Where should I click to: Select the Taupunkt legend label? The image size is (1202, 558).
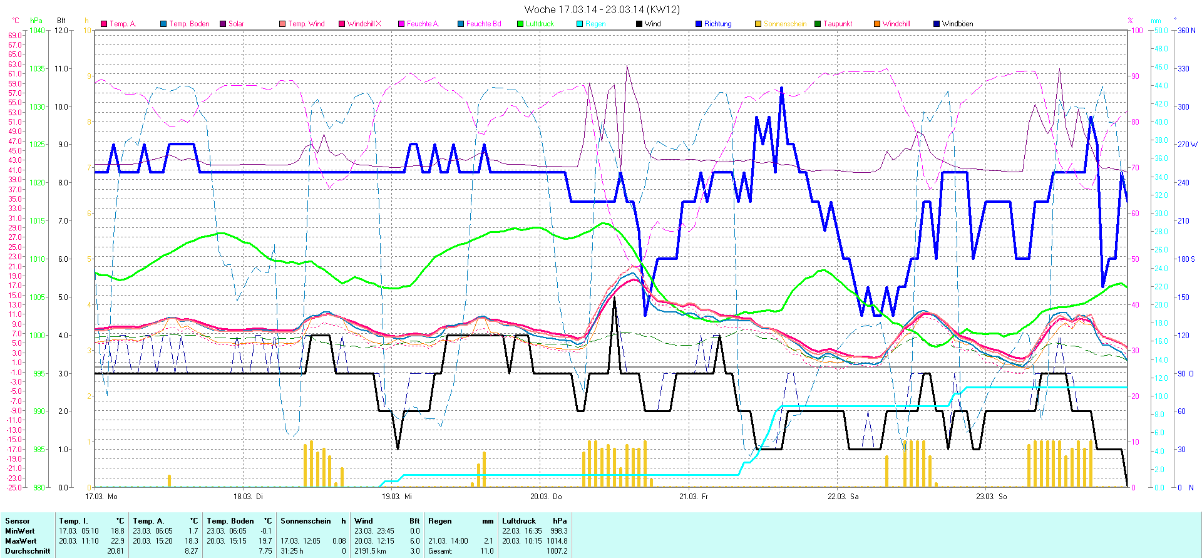838,24
